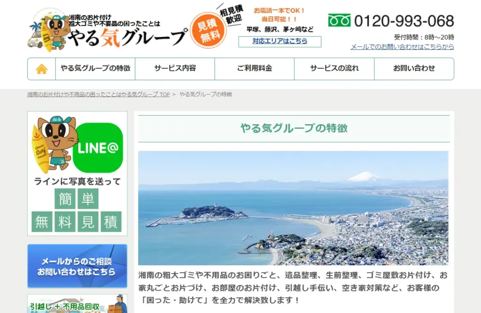Open the やる気グループの特徴 menu item
This screenshot has height=313, width=481.
[x=95, y=68]
